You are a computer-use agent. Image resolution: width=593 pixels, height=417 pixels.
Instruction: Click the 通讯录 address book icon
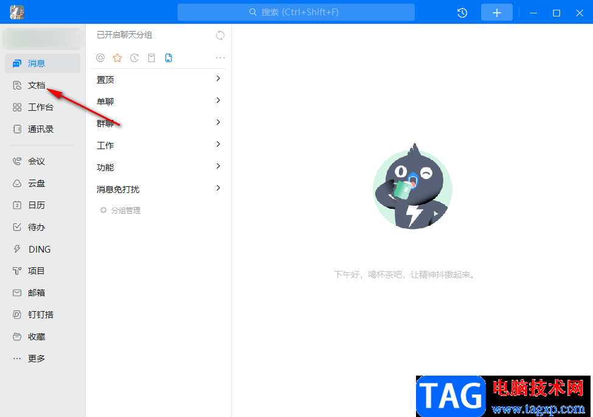click(x=17, y=129)
